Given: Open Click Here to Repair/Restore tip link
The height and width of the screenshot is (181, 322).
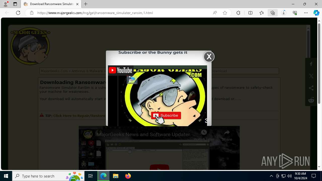Looking at the screenshot, I should [79, 116].
